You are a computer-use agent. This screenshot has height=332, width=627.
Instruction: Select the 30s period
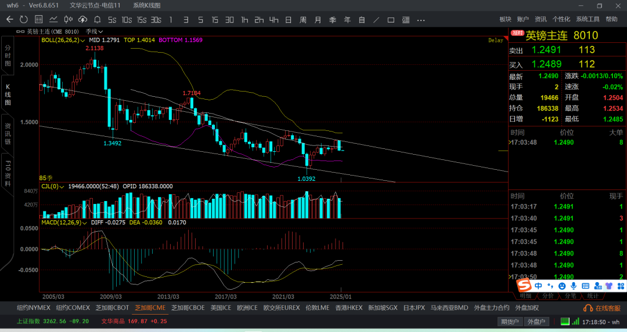156,20
